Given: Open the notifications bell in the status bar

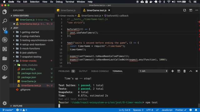Looking at the screenshot, I should (x=196, y=110).
